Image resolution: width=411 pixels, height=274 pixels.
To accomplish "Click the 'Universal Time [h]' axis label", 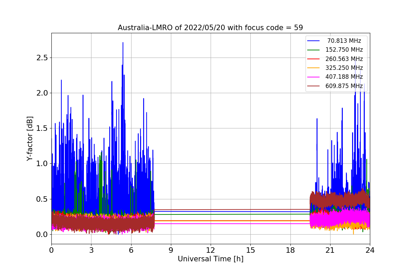I will tap(211, 259).
